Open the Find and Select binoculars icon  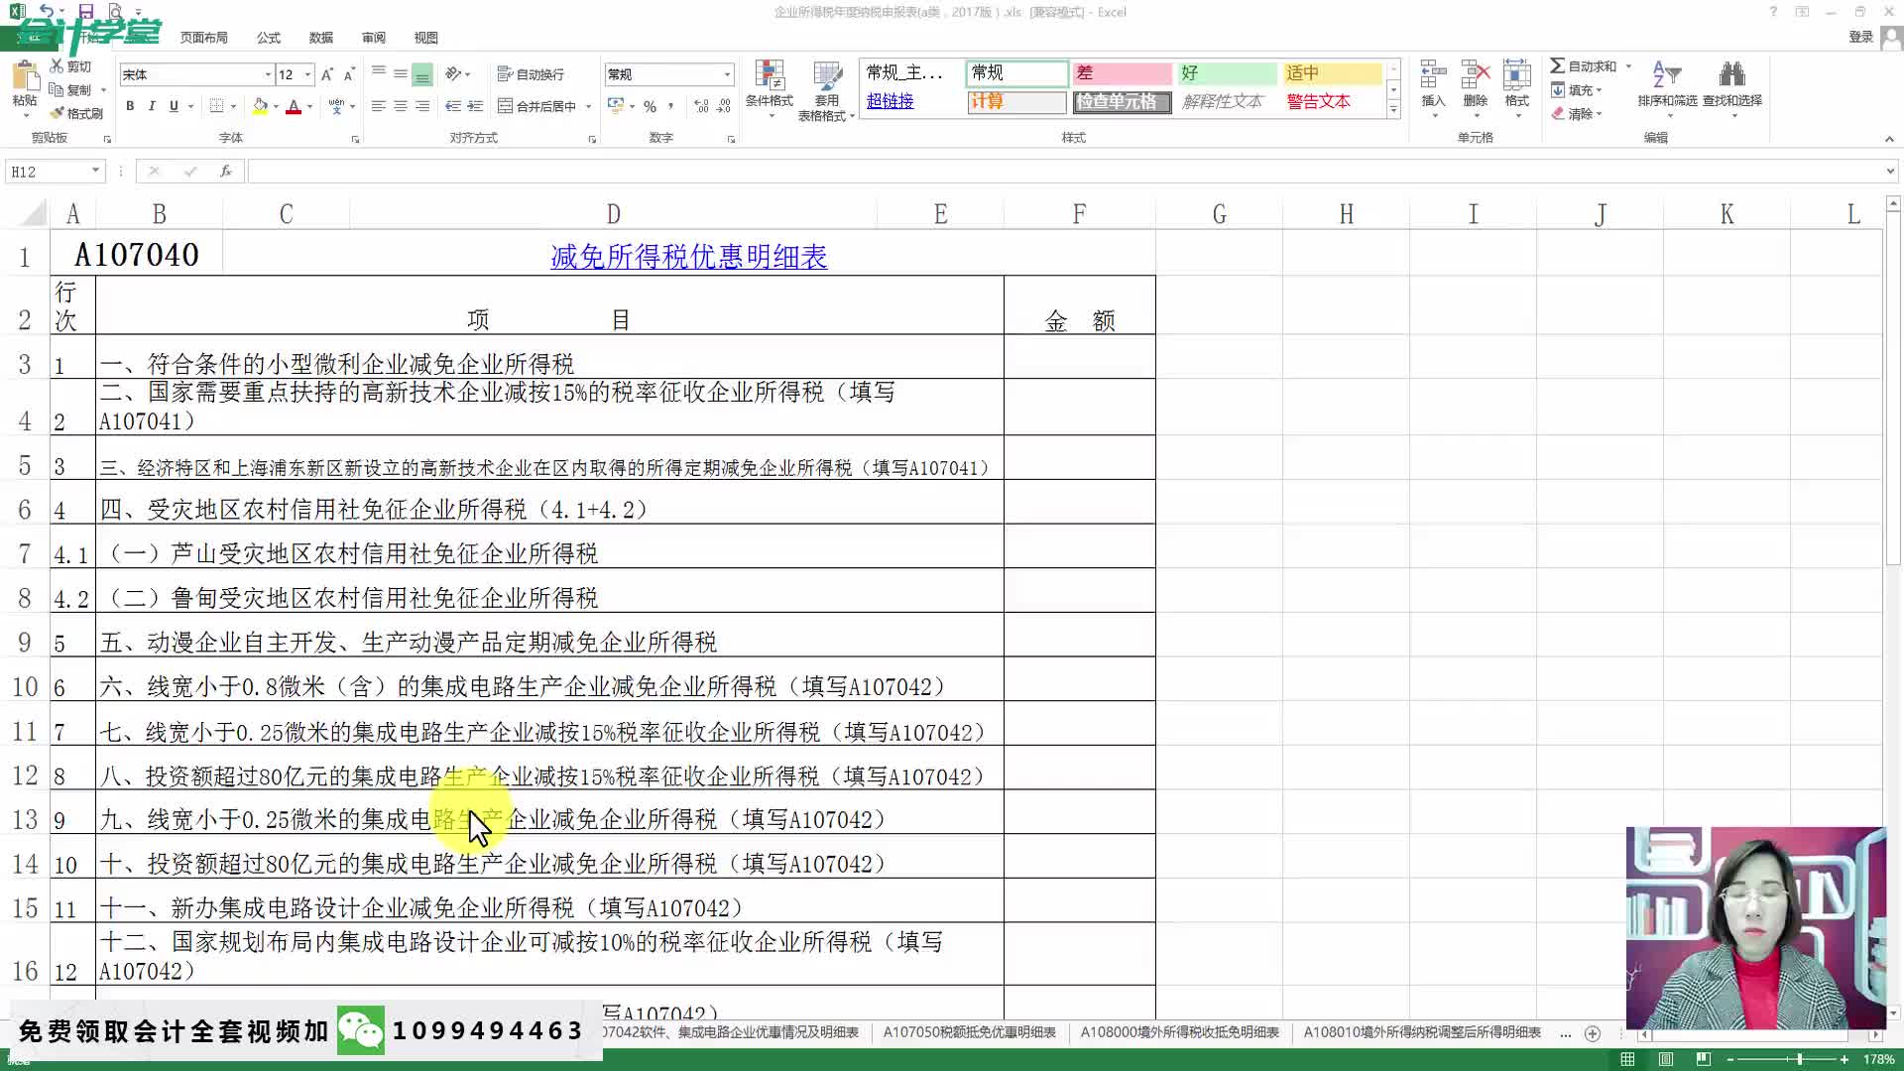(1731, 75)
